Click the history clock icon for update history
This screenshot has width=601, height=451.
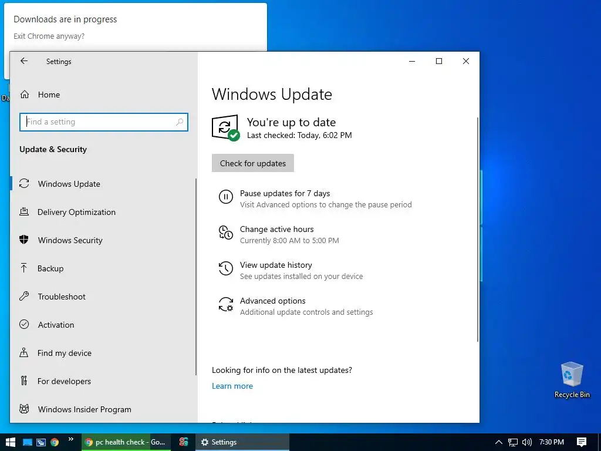click(226, 268)
